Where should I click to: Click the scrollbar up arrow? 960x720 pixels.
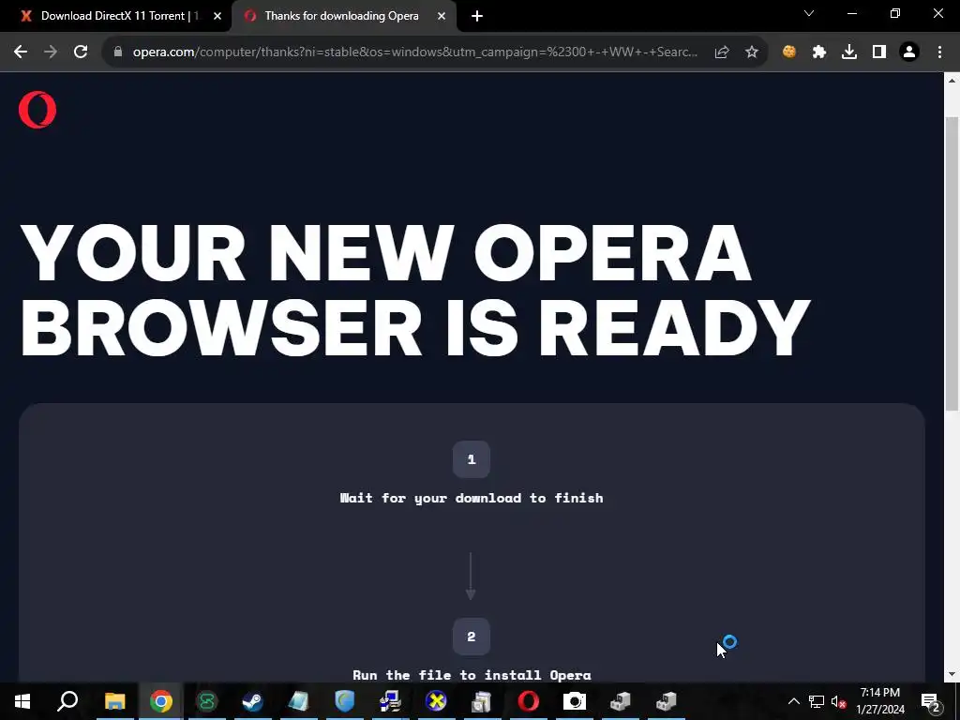click(x=952, y=81)
